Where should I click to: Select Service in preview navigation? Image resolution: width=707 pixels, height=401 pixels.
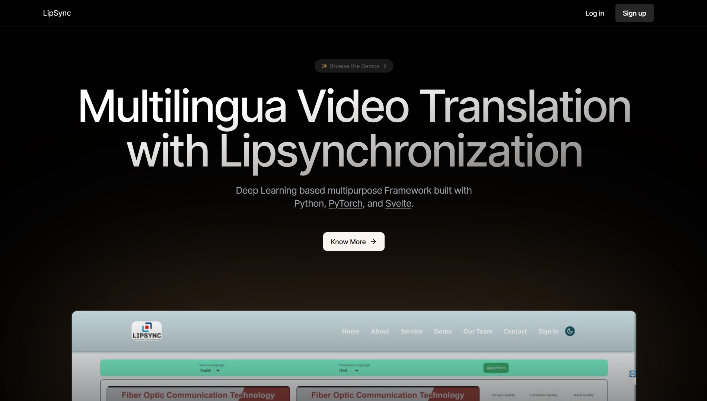click(x=412, y=331)
